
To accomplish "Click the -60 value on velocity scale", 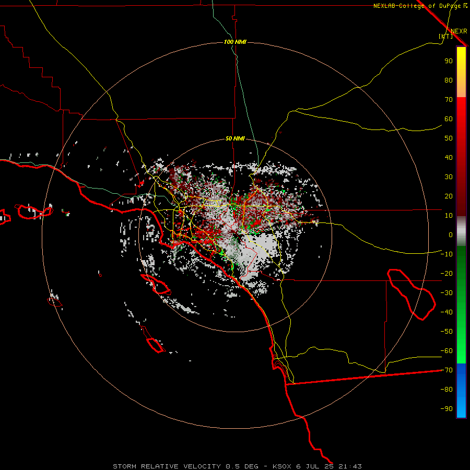I will [446, 351].
